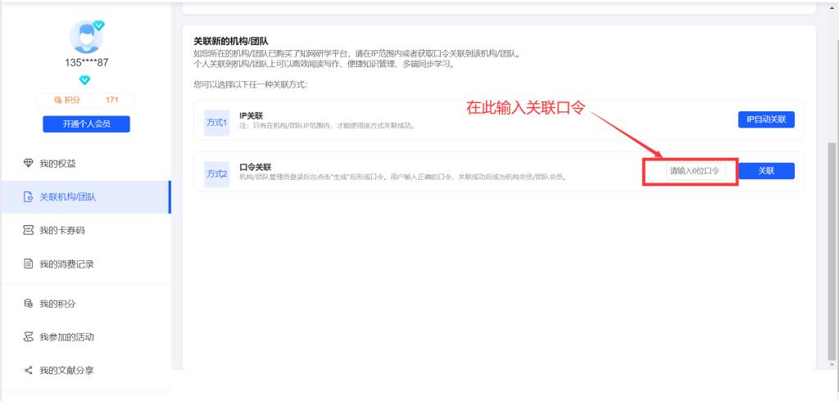
Task: Click the diamond badge on the avatar
Action: [99, 26]
